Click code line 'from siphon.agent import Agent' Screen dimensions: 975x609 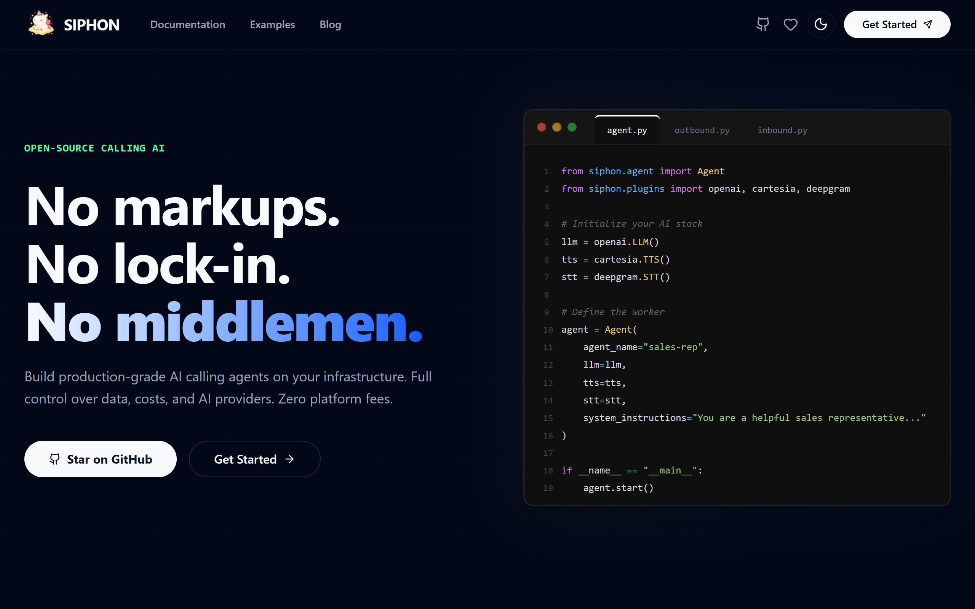(643, 171)
